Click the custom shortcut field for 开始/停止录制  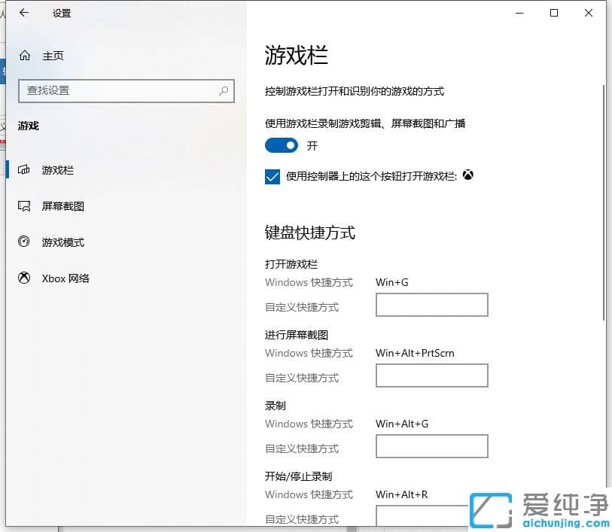pyautogui.click(x=431, y=515)
